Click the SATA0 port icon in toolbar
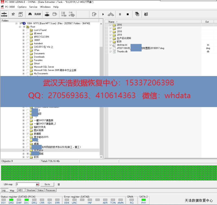 4,14
